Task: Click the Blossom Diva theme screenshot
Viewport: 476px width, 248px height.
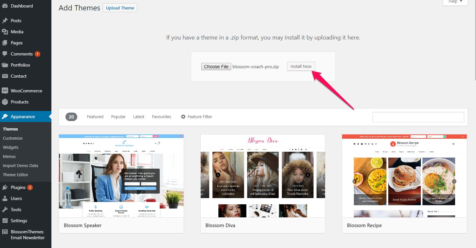Action: tap(263, 176)
